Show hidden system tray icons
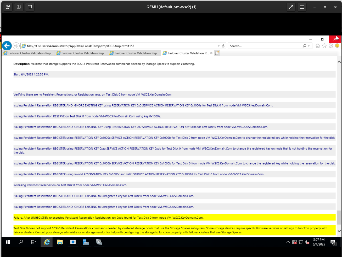 pos(288,242)
